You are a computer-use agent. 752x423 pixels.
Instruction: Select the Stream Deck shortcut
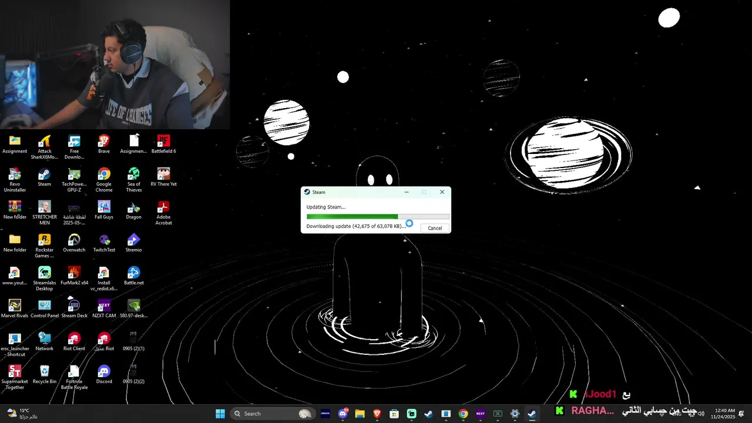pyautogui.click(x=74, y=309)
